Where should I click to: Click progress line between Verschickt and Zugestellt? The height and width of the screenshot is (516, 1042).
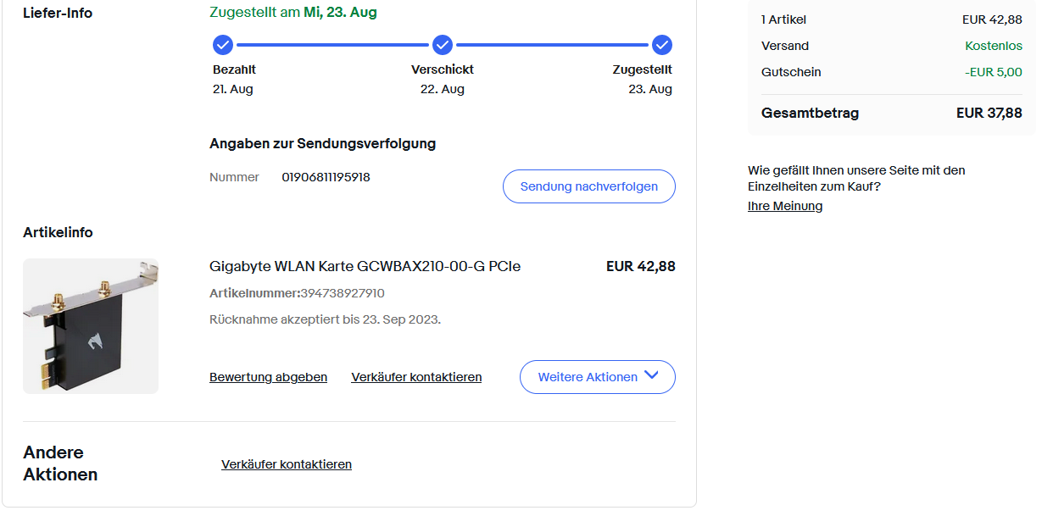(x=552, y=45)
